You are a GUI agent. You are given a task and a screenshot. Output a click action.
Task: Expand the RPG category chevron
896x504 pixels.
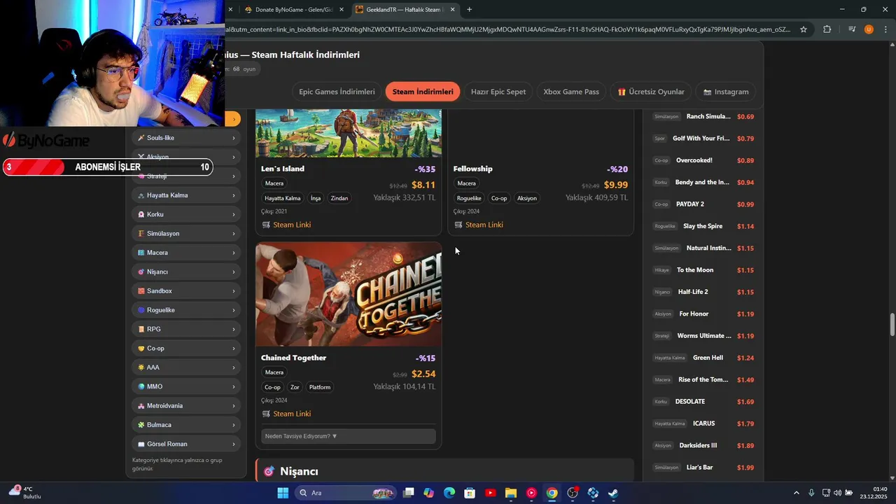click(x=234, y=329)
